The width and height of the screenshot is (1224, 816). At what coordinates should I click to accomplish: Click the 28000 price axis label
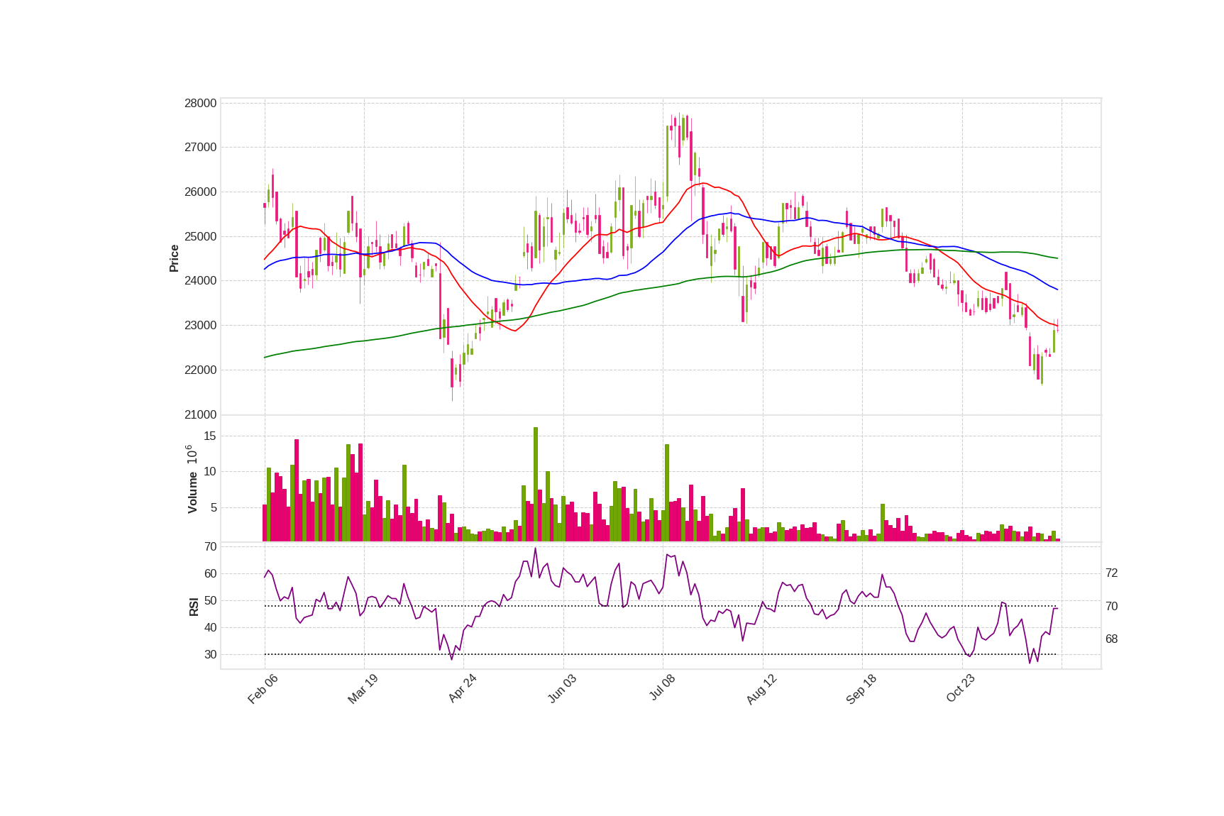click(200, 103)
